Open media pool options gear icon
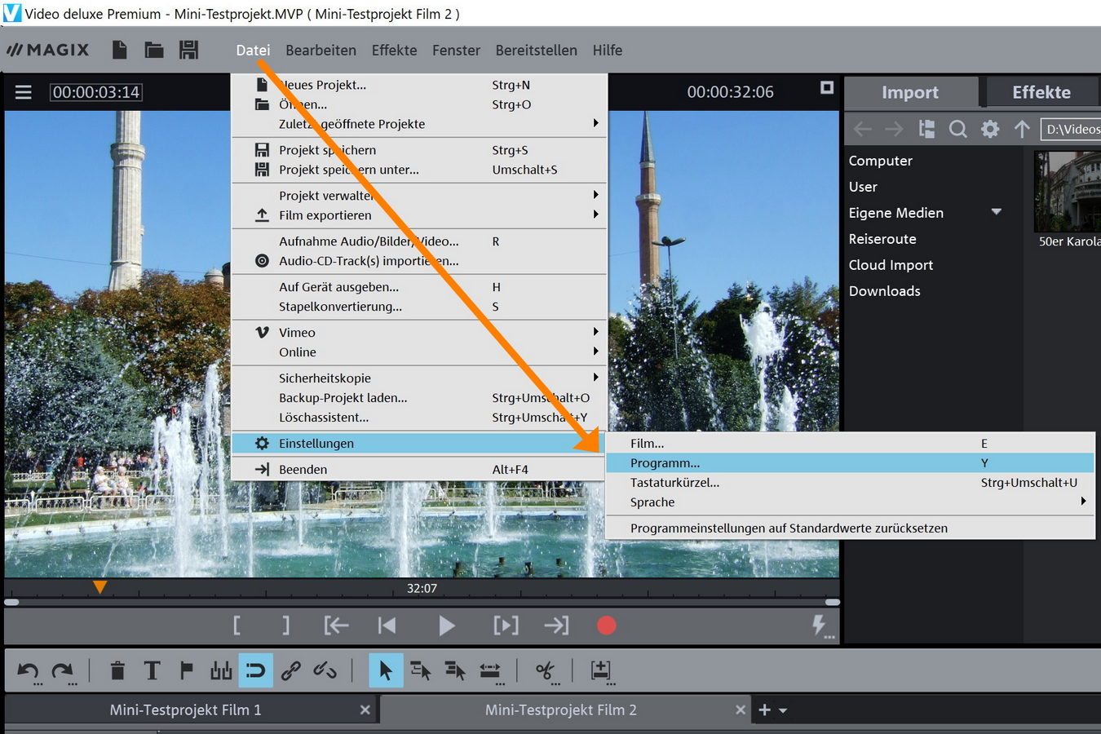This screenshot has height=734, width=1101. (990, 129)
